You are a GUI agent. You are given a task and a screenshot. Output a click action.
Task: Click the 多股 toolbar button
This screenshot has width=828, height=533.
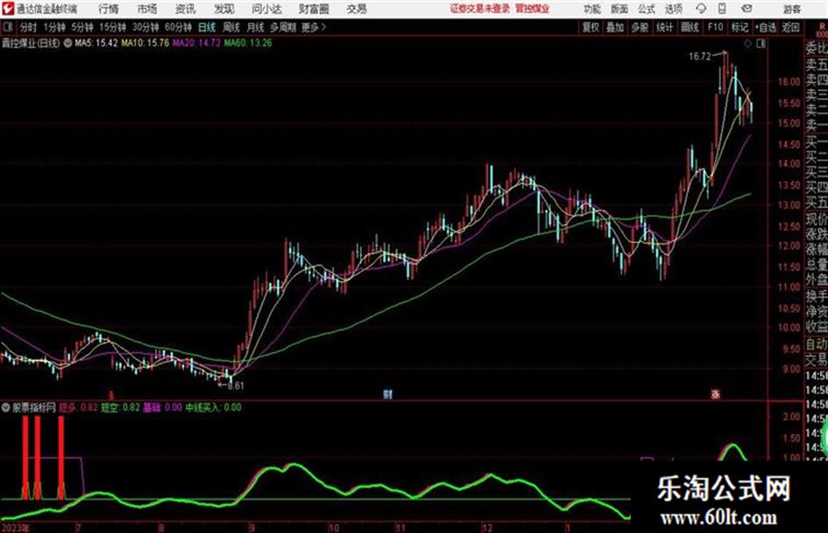pyautogui.click(x=640, y=27)
